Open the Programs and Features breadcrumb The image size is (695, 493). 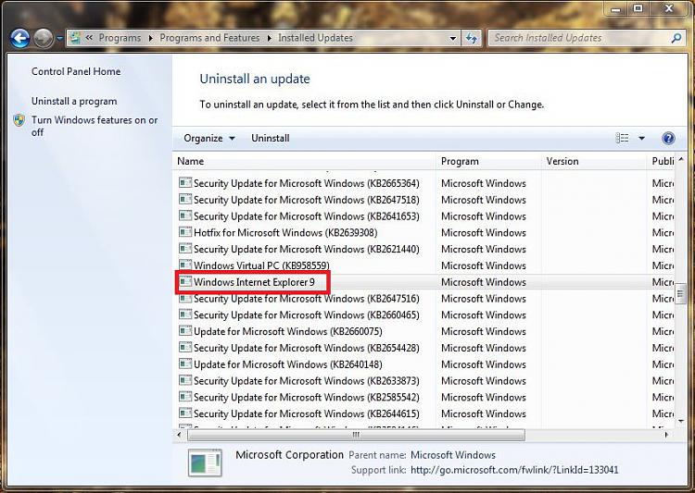click(209, 38)
